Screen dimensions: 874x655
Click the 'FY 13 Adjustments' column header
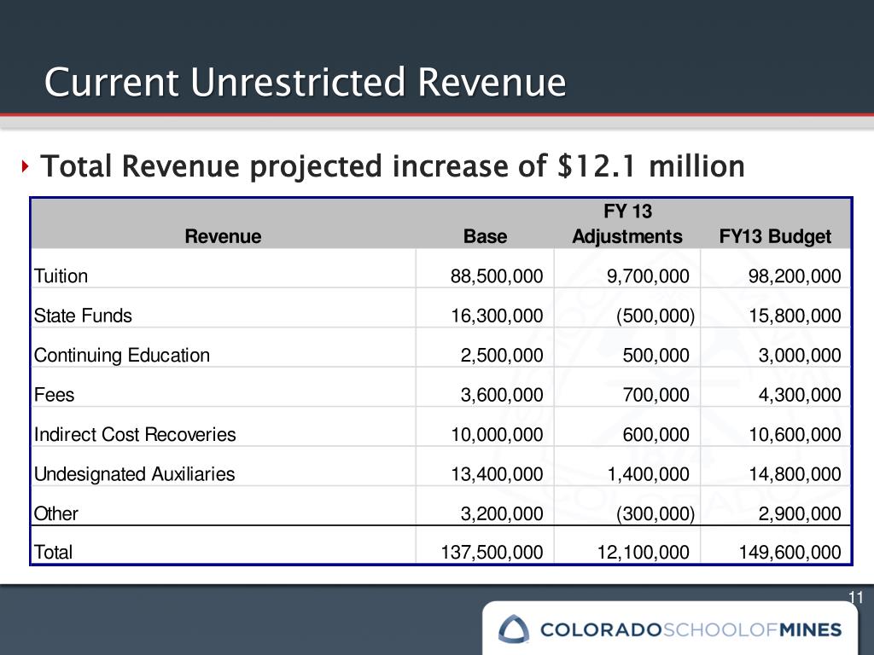tap(627, 224)
